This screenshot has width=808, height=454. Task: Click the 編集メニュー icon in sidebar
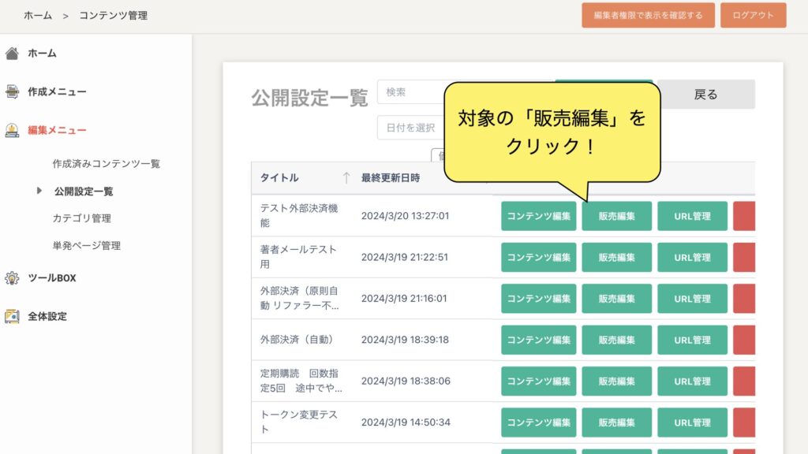coord(12,131)
